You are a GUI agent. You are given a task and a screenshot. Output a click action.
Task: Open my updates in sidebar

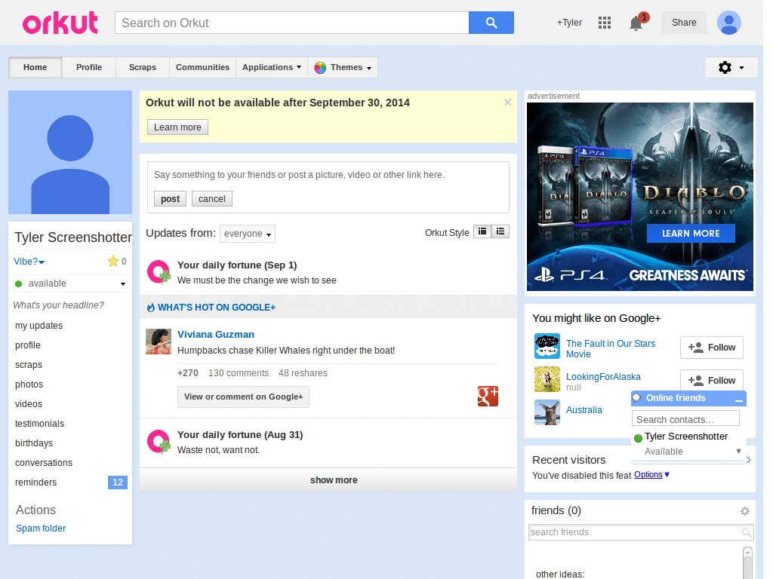point(39,326)
